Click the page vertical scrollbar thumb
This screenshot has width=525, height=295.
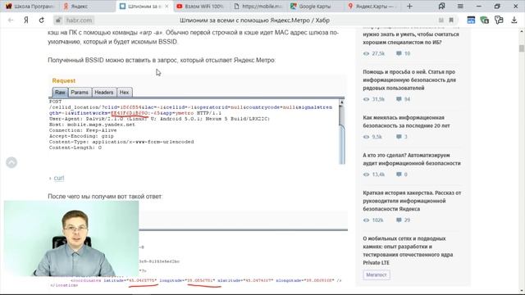522,48
